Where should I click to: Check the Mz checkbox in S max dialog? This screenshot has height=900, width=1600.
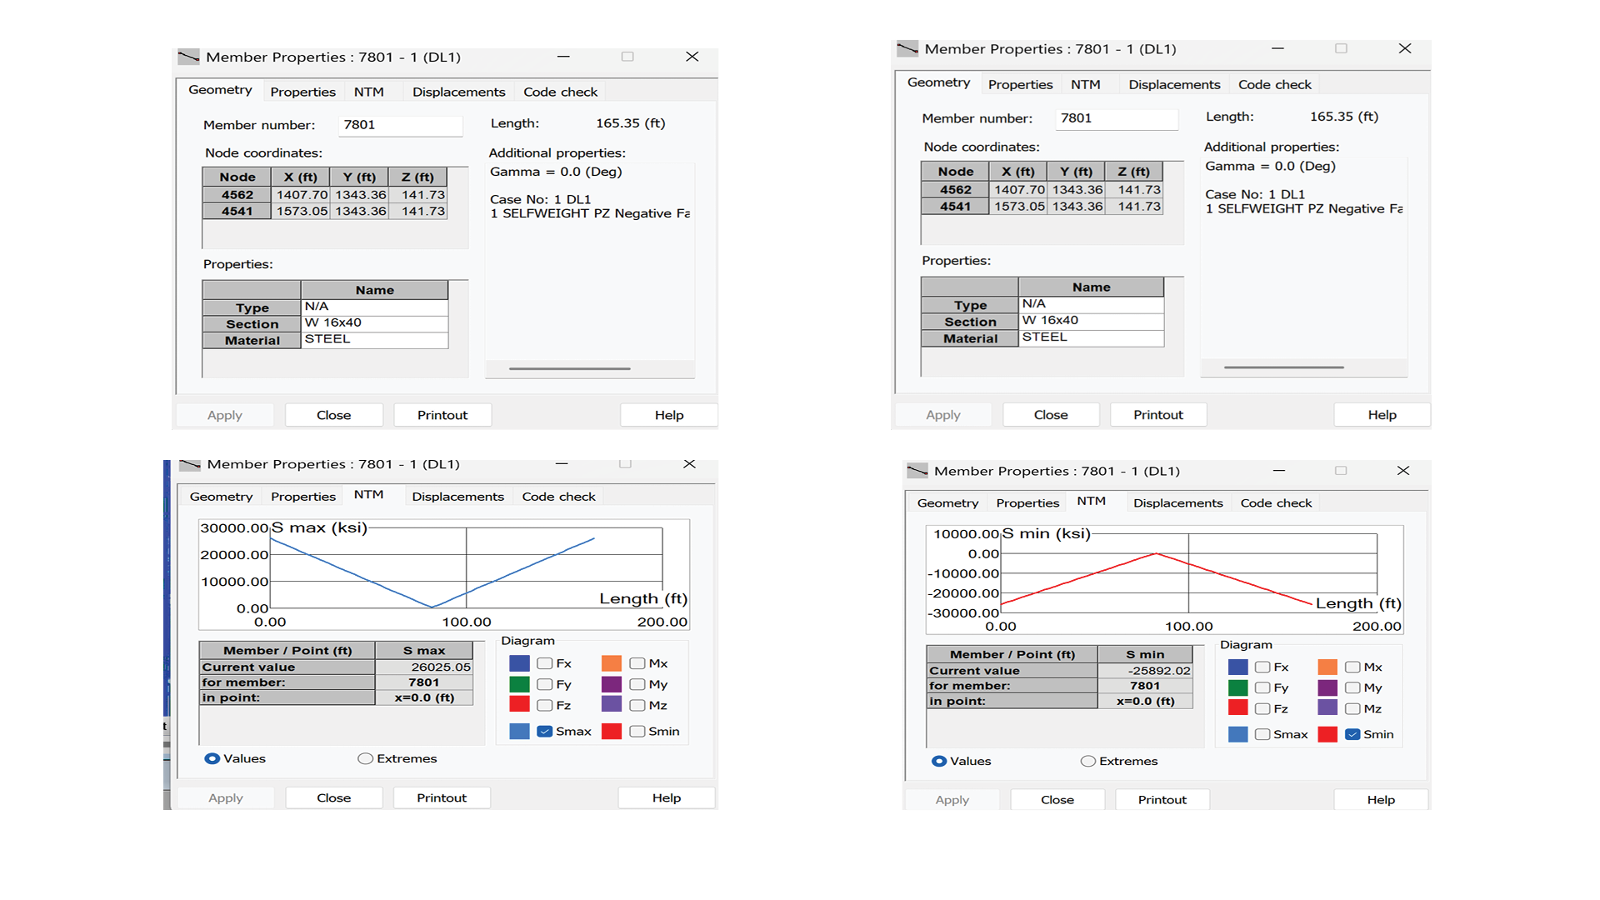click(x=637, y=705)
